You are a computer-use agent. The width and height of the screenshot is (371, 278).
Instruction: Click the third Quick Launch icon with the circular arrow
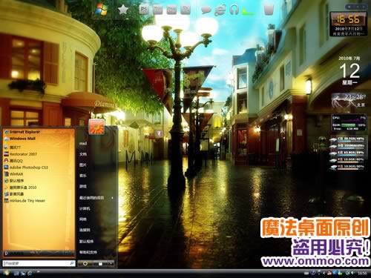(30, 274)
